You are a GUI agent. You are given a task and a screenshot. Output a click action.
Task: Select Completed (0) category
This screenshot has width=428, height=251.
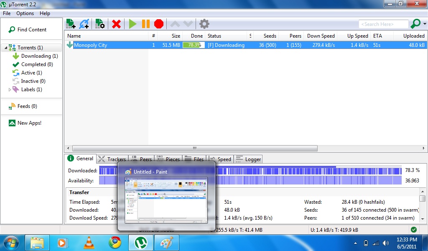click(x=37, y=64)
